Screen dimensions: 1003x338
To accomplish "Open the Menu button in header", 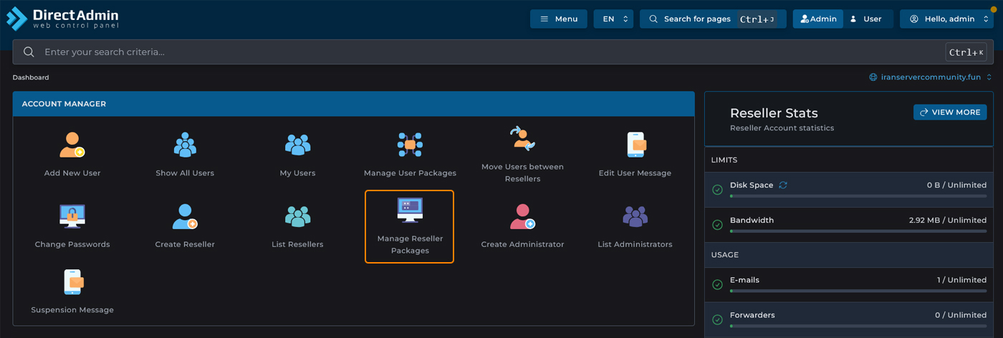I will [558, 19].
